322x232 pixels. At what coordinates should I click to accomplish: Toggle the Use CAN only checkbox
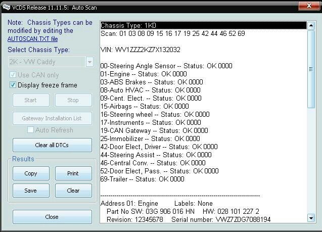[x=13, y=74]
